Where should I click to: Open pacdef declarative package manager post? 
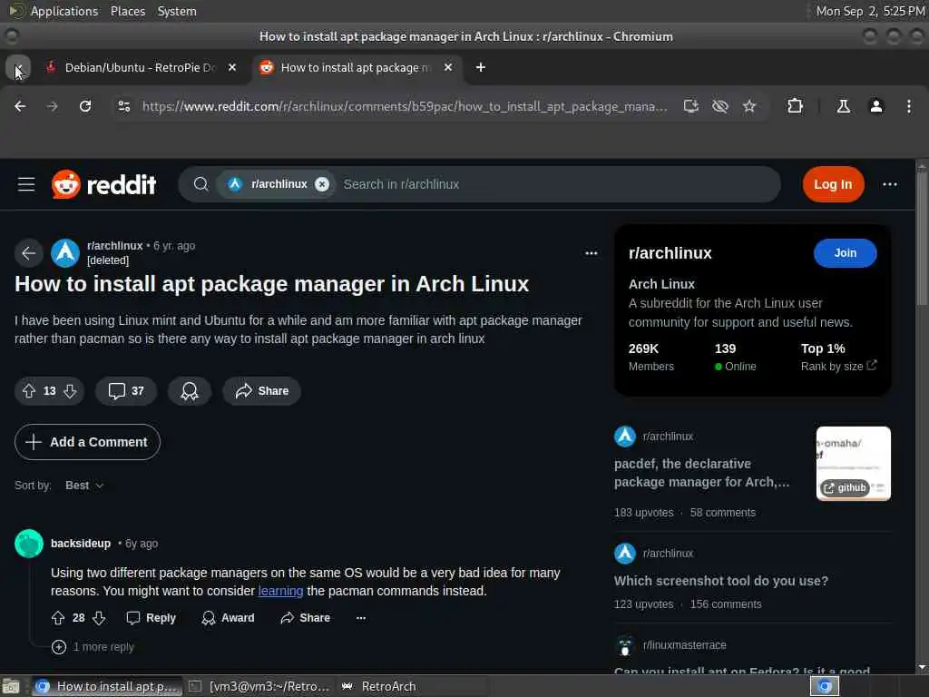[x=701, y=473]
